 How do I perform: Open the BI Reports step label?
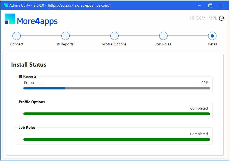point(65,44)
